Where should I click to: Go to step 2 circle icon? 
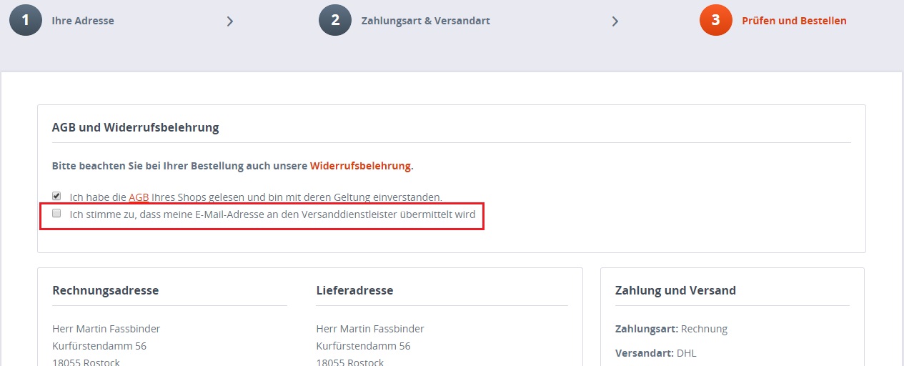(335, 20)
